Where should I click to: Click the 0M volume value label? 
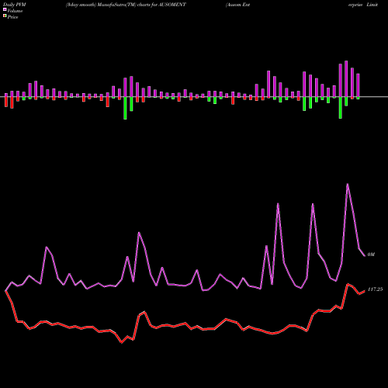[x=371, y=255]
